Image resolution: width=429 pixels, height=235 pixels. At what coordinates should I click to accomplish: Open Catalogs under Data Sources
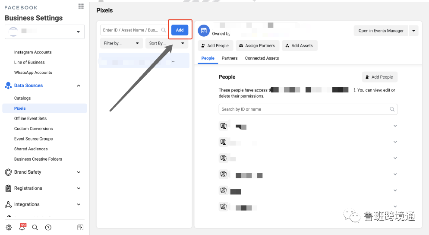tap(22, 98)
